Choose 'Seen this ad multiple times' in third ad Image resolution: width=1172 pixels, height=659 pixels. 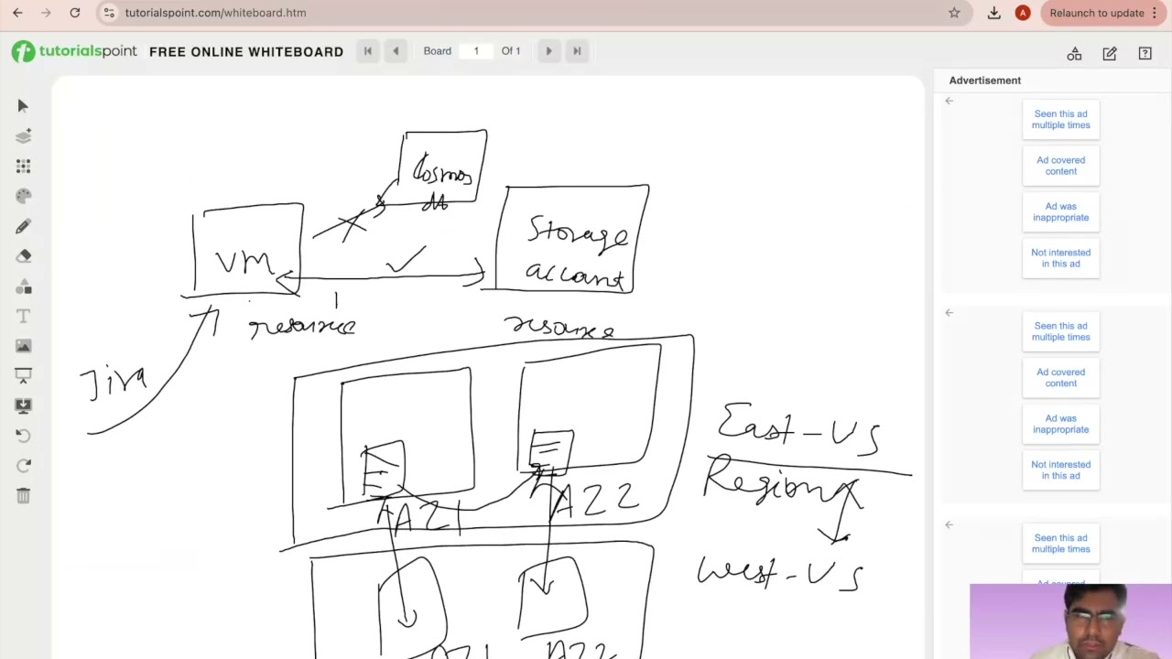pyautogui.click(x=1060, y=544)
